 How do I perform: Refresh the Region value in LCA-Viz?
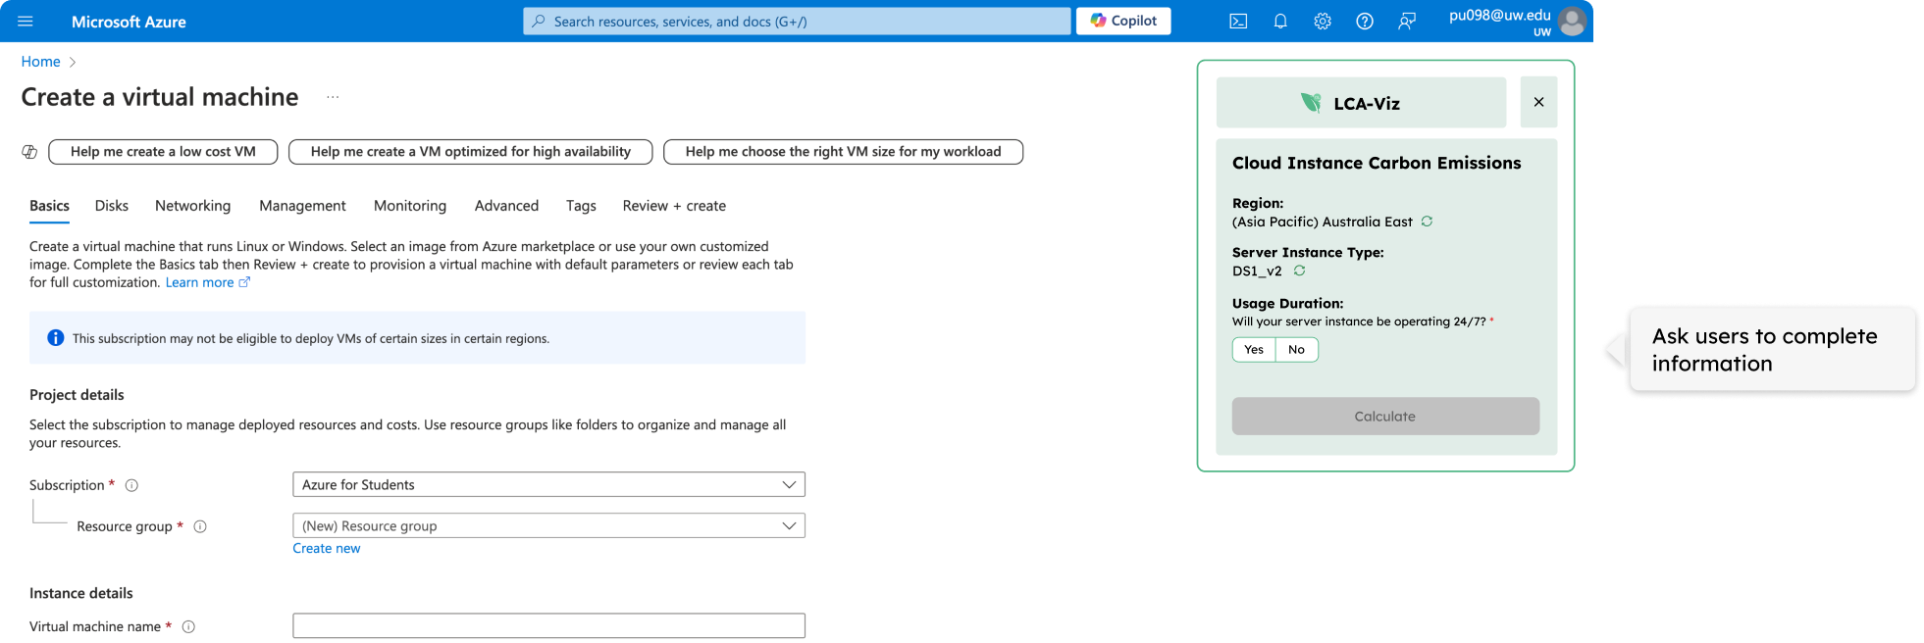1427,222
